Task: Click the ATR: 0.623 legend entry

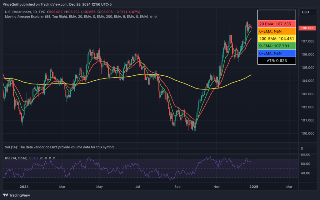Action: pos(277,60)
